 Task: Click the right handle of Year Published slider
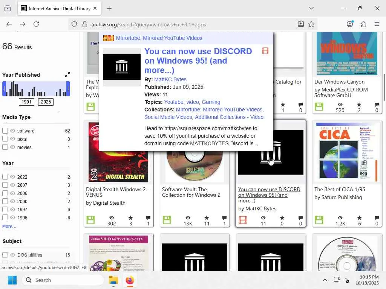click(68, 89)
